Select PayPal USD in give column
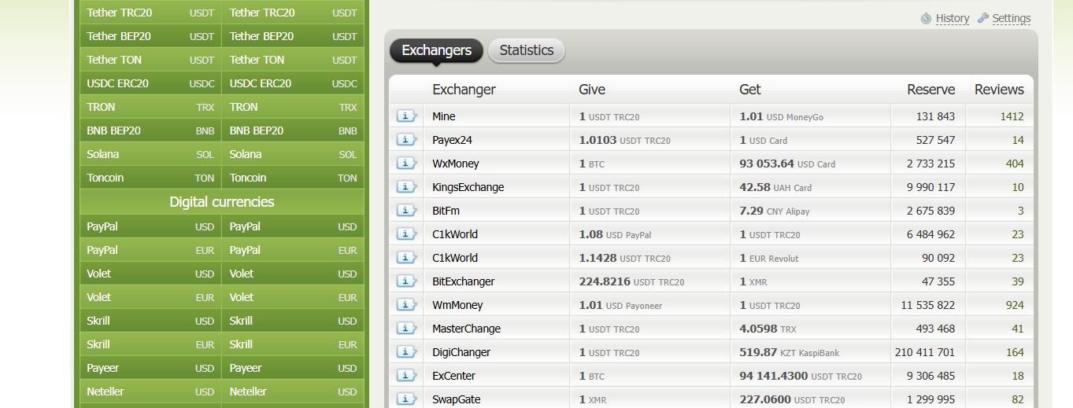The height and width of the screenshot is (408, 1073). pyautogui.click(x=150, y=226)
